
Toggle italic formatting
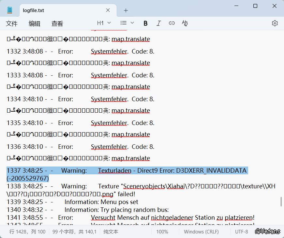coord(159,23)
